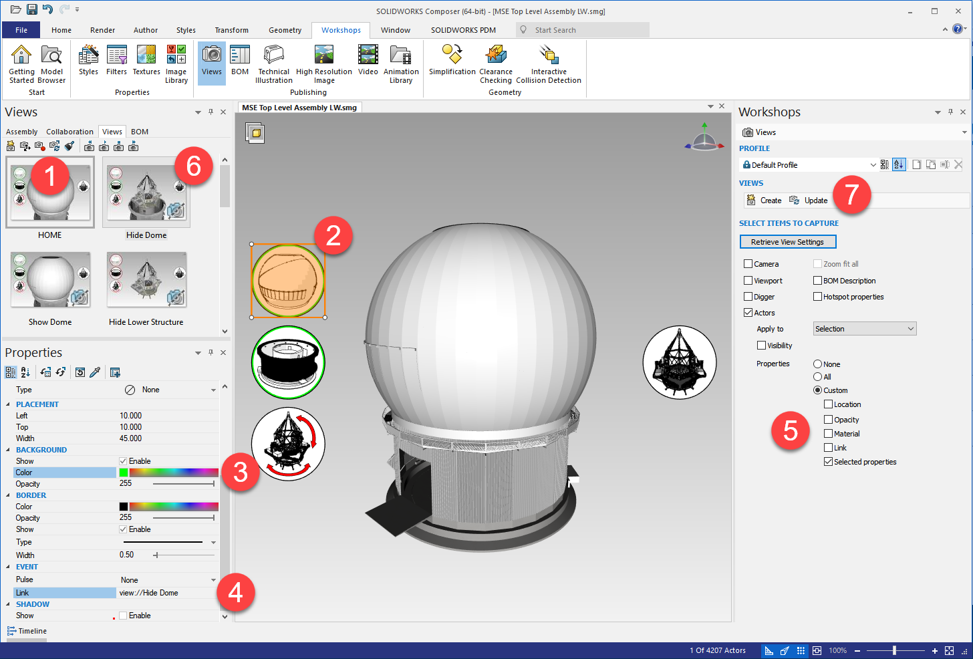Switch to the Geometry ribbon tab

[x=285, y=30]
